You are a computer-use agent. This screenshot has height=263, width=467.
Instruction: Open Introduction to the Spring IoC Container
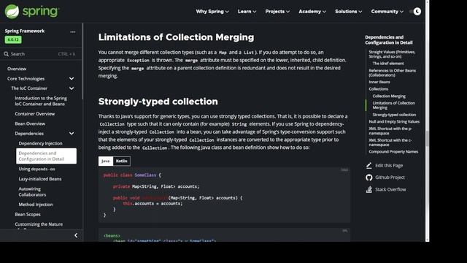pyautogui.click(x=41, y=101)
